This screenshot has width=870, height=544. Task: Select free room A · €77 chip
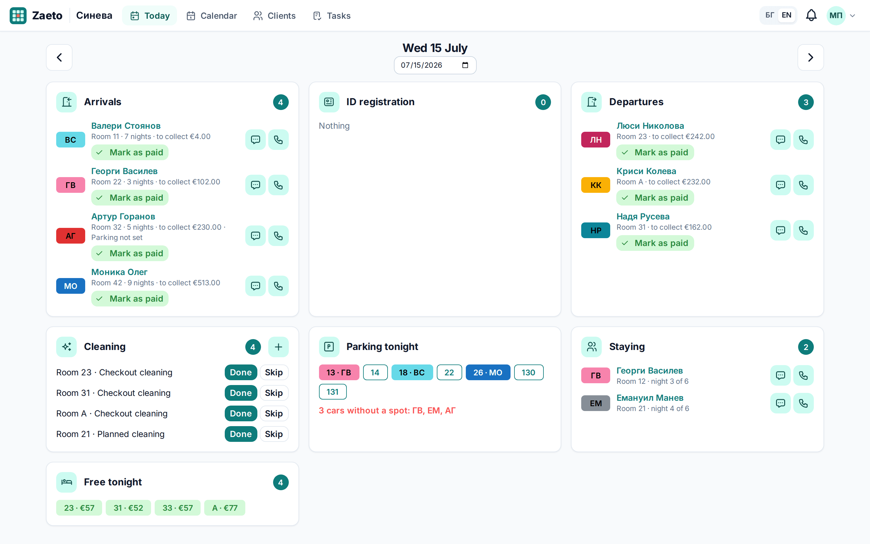[225, 508]
